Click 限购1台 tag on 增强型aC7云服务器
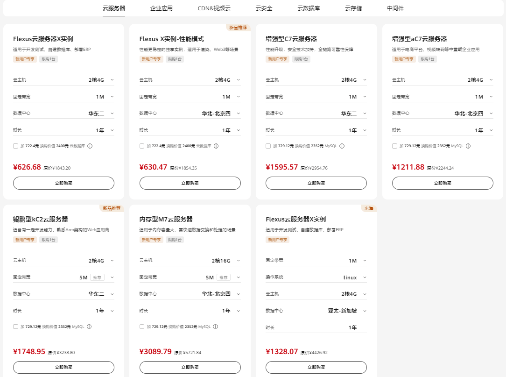Viewport: 506px width, 377px height. click(428, 59)
